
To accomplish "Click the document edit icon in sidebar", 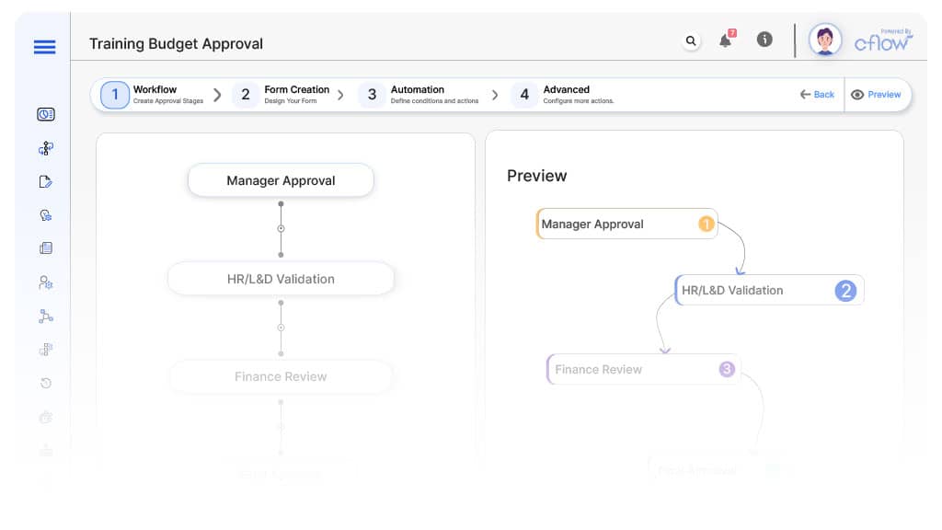I will [x=46, y=182].
